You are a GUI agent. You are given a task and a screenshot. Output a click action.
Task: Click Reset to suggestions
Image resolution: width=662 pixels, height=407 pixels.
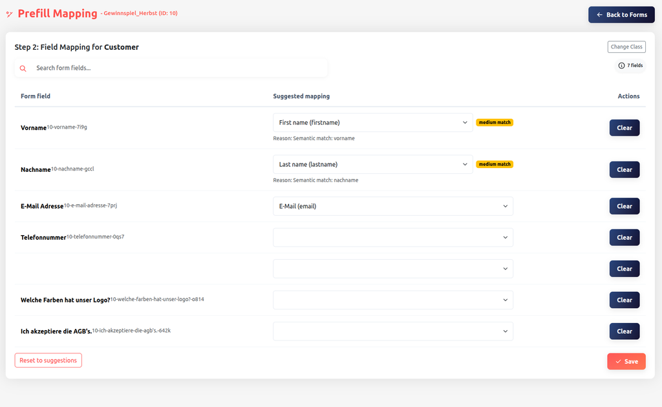pos(48,360)
